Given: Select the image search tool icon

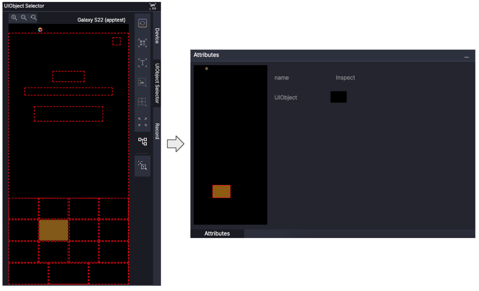Looking at the screenshot, I should (142, 82).
